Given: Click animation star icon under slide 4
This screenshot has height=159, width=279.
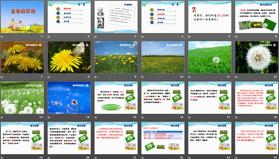Looking at the screenshot, I should [142, 37].
